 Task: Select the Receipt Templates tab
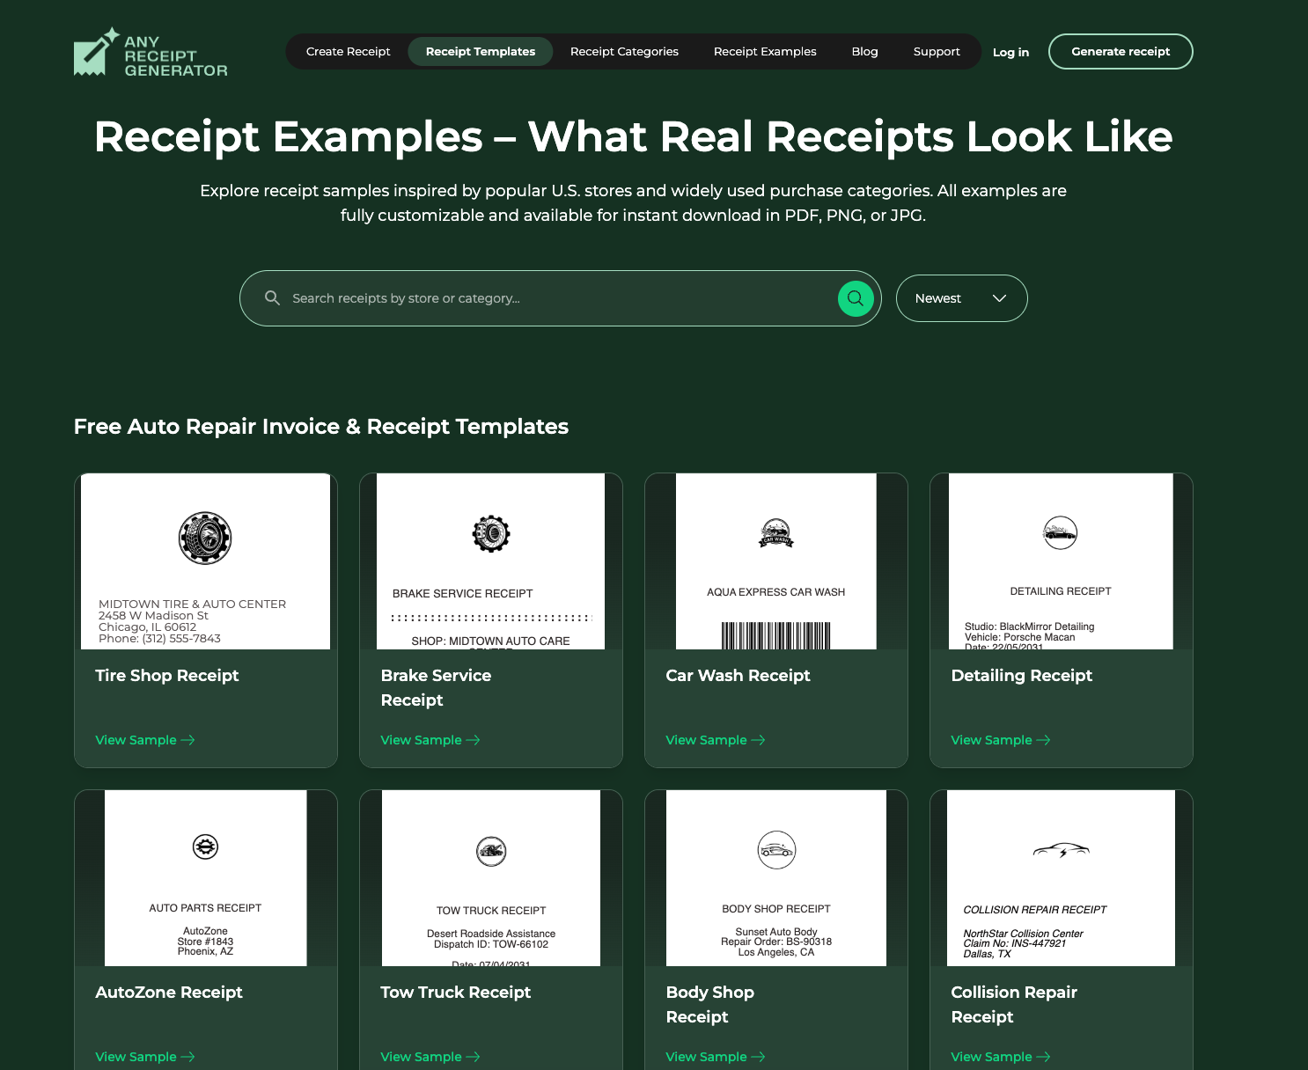click(481, 52)
